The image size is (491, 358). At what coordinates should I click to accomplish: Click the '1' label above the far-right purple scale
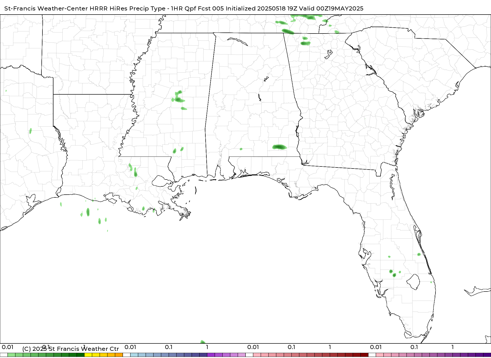pos(453,347)
